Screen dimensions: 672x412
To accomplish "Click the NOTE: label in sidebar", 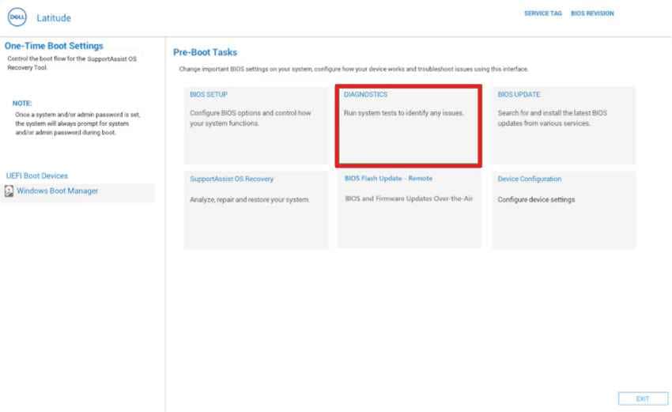I will (22, 104).
